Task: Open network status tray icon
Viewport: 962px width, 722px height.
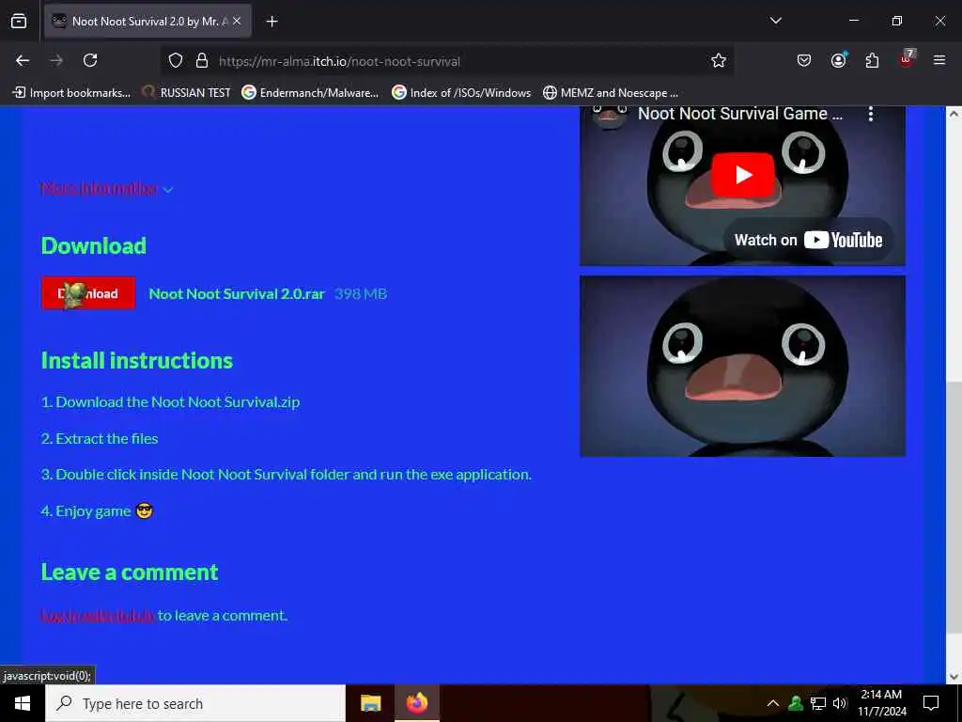Action: [x=818, y=703]
